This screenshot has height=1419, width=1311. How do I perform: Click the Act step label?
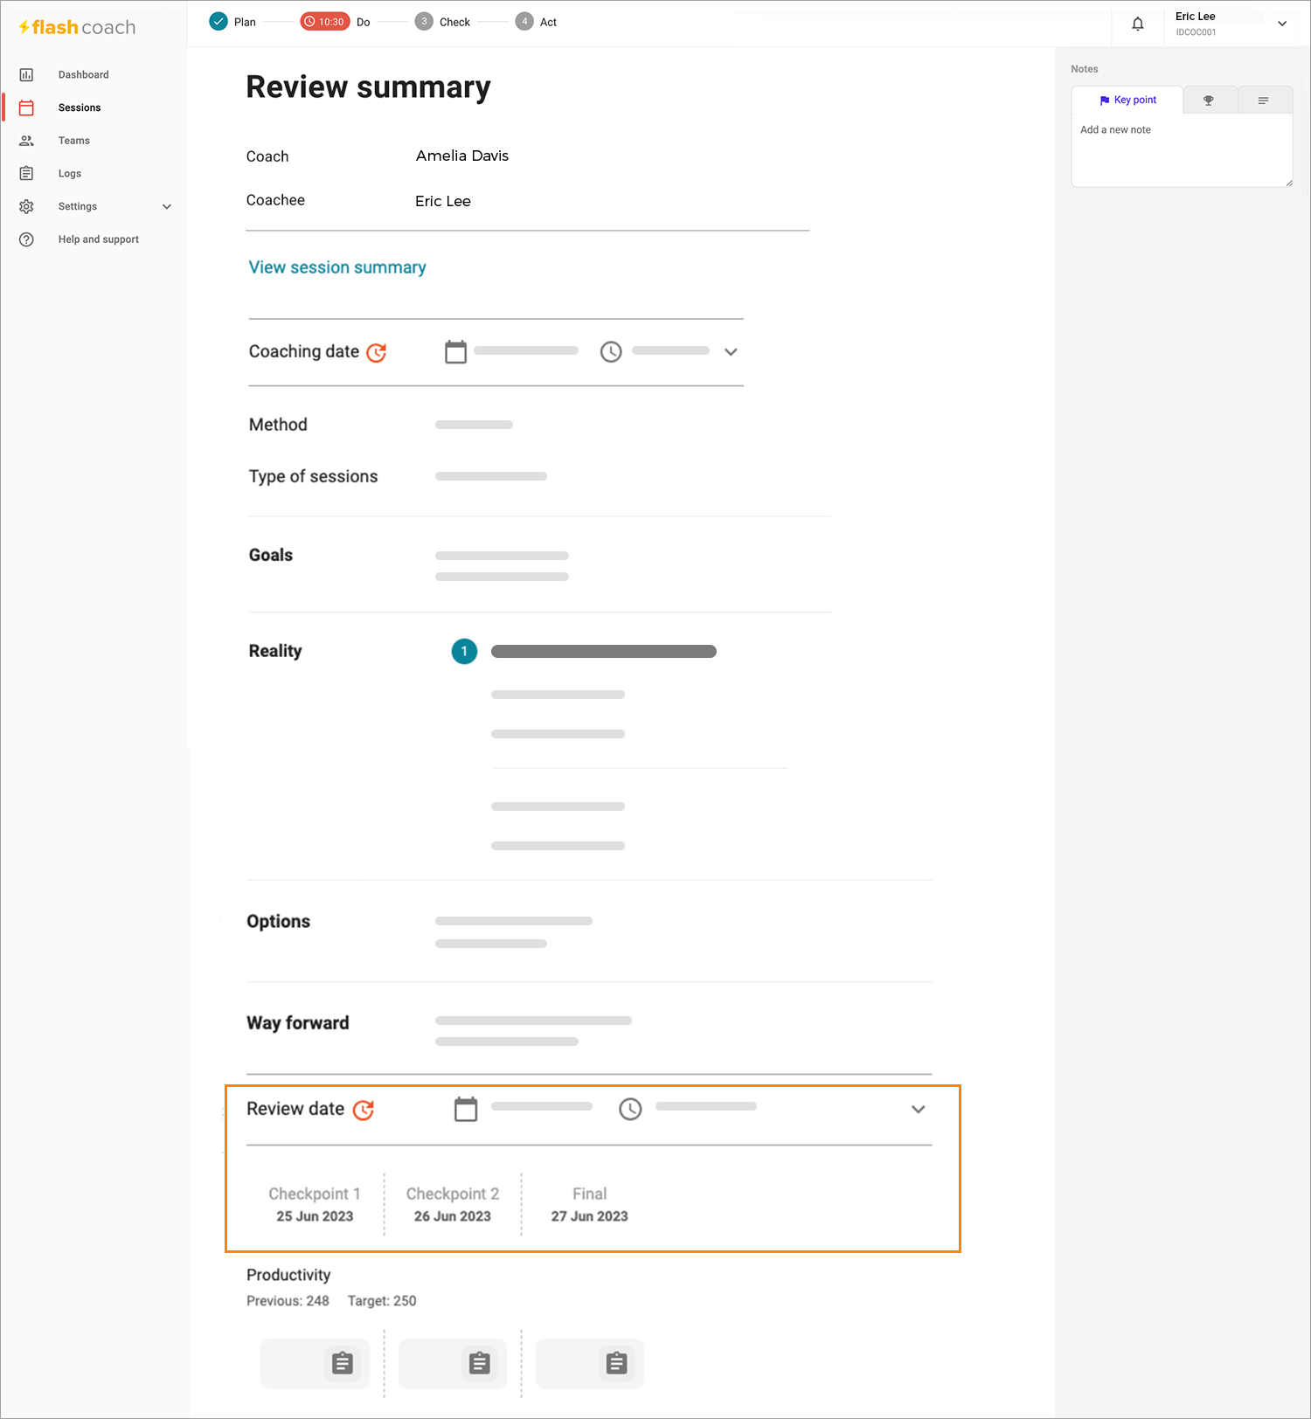(548, 22)
